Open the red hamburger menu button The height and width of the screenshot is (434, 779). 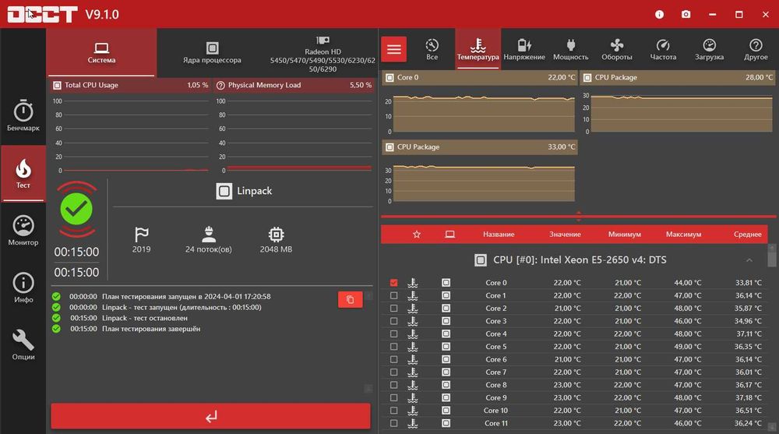(394, 49)
